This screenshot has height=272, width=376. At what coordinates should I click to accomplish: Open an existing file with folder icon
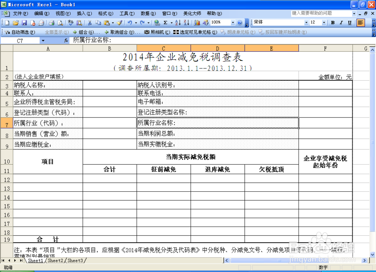(15, 23)
